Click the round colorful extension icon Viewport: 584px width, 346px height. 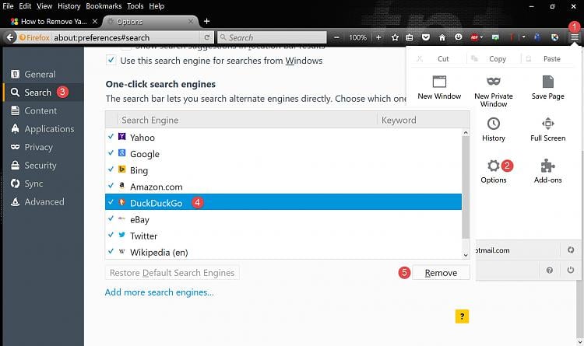(x=554, y=37)
